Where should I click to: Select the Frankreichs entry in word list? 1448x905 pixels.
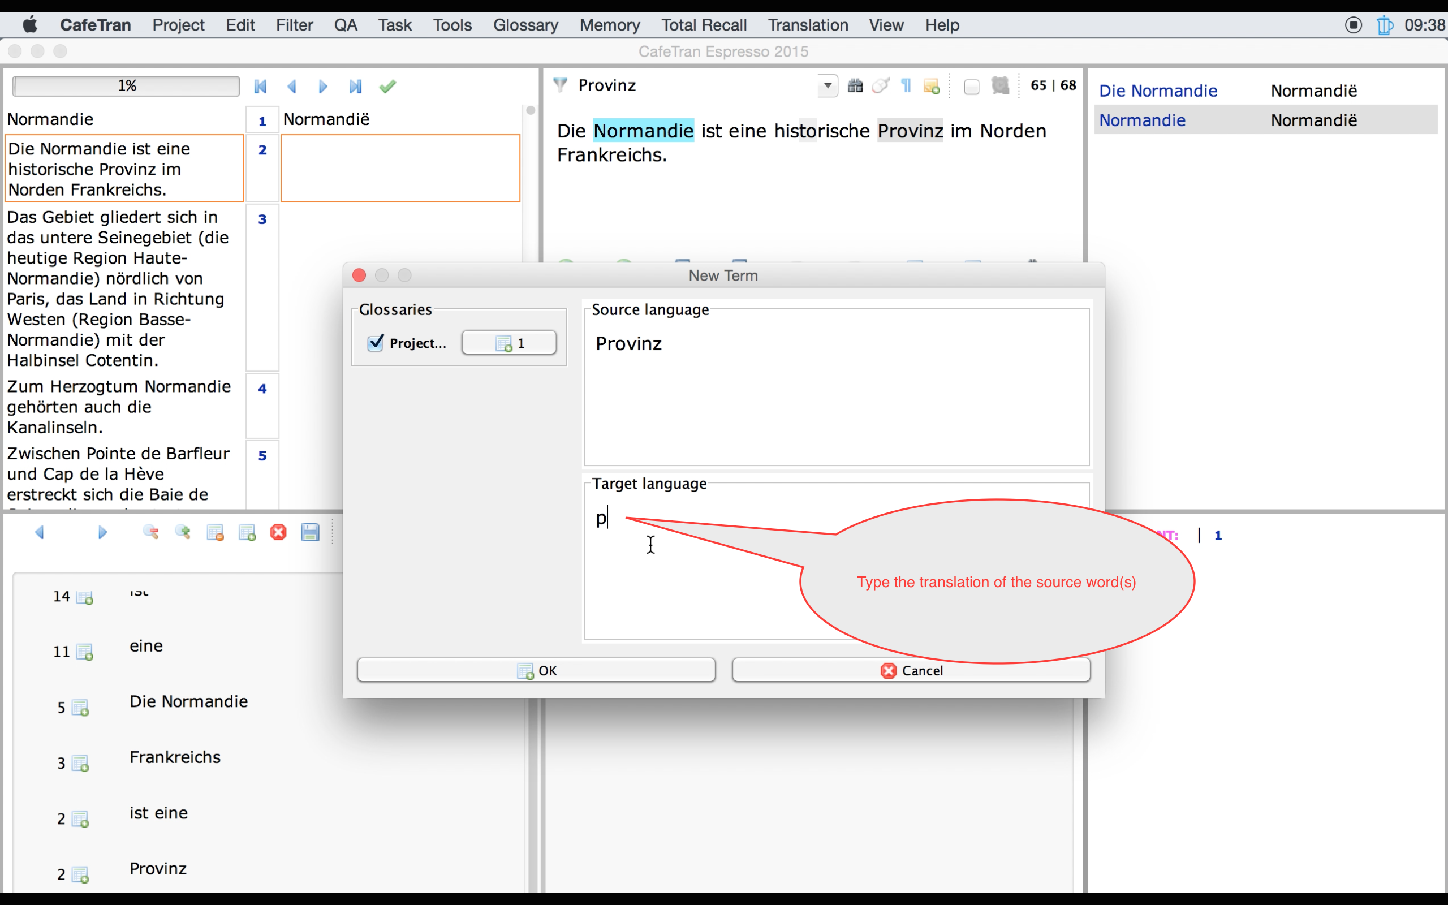point(175,757)
